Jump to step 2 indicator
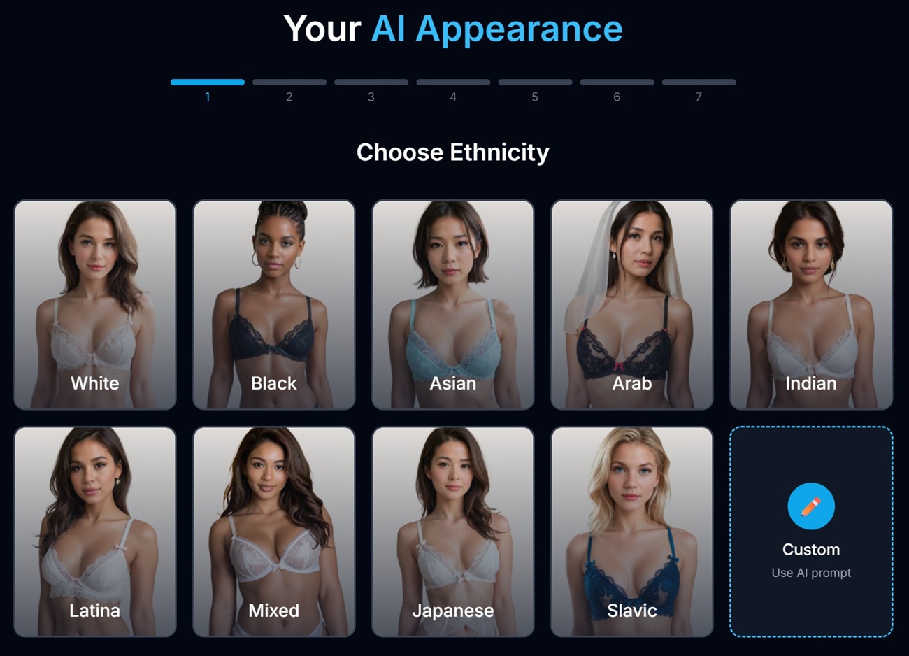 click(x=289, y=90)
